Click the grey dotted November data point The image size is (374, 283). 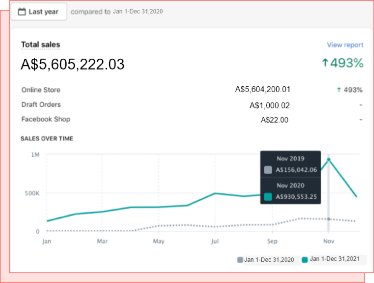click(x=329, y=219)
